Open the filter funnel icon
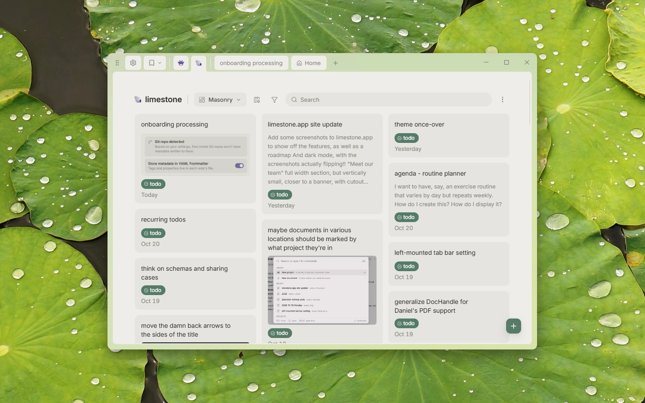 pos(275,100)
